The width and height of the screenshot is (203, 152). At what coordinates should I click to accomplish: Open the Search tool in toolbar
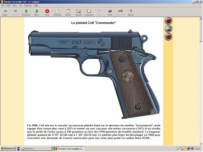78,12
